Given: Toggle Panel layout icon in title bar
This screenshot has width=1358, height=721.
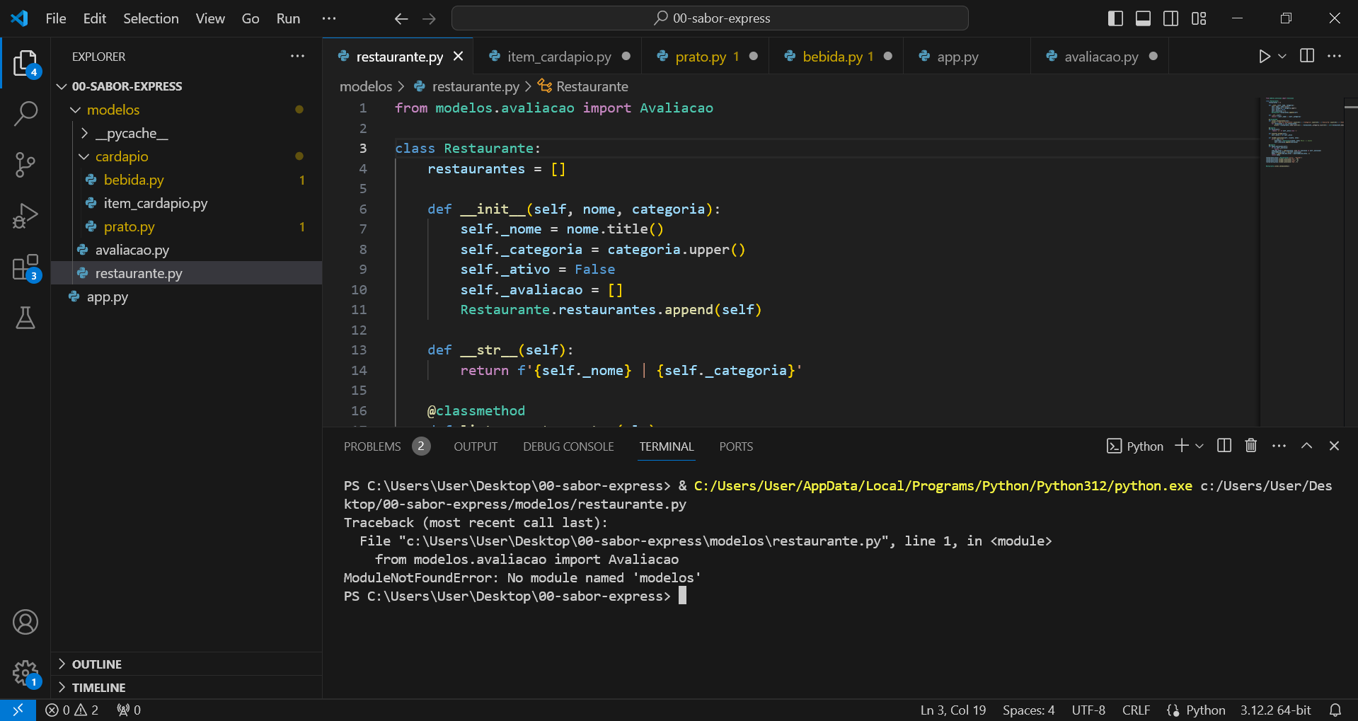Looking at the screenshot, I should pos(1143,18).
